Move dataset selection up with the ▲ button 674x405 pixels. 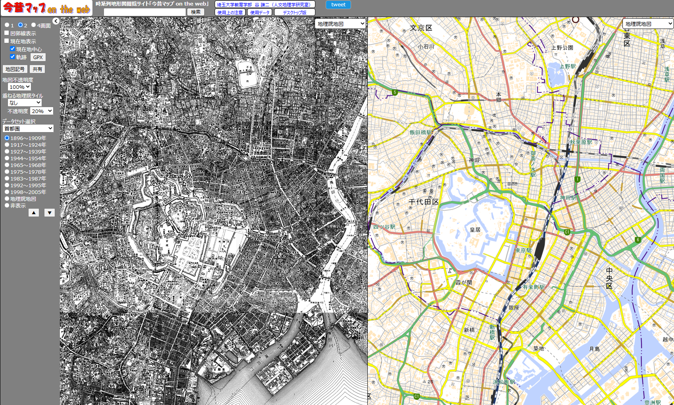point(34,213)
